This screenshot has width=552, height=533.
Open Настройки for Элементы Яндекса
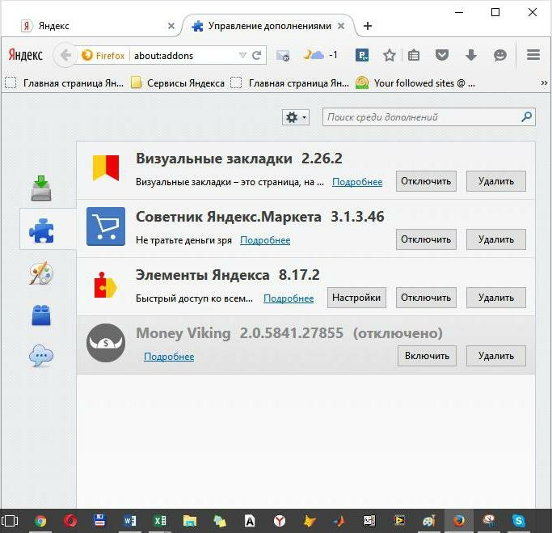coord(356,298)
